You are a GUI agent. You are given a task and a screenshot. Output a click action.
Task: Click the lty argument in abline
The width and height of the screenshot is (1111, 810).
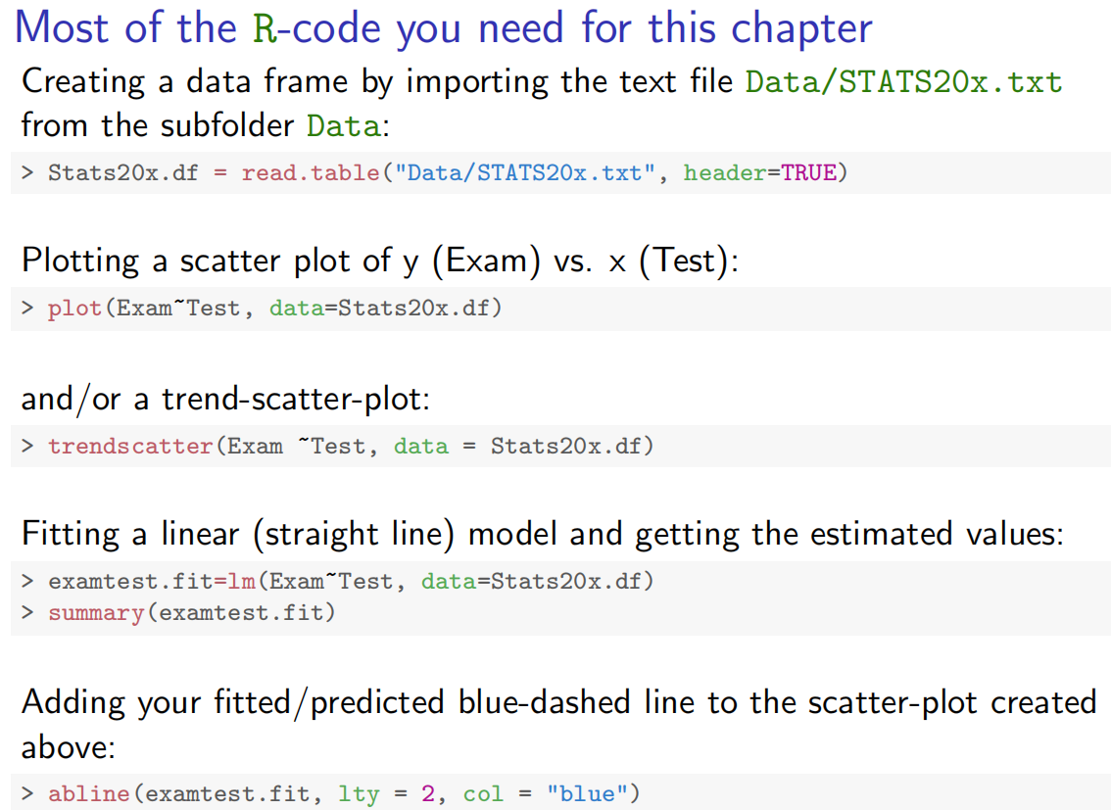pyautogui.click(x=358, y=793)
